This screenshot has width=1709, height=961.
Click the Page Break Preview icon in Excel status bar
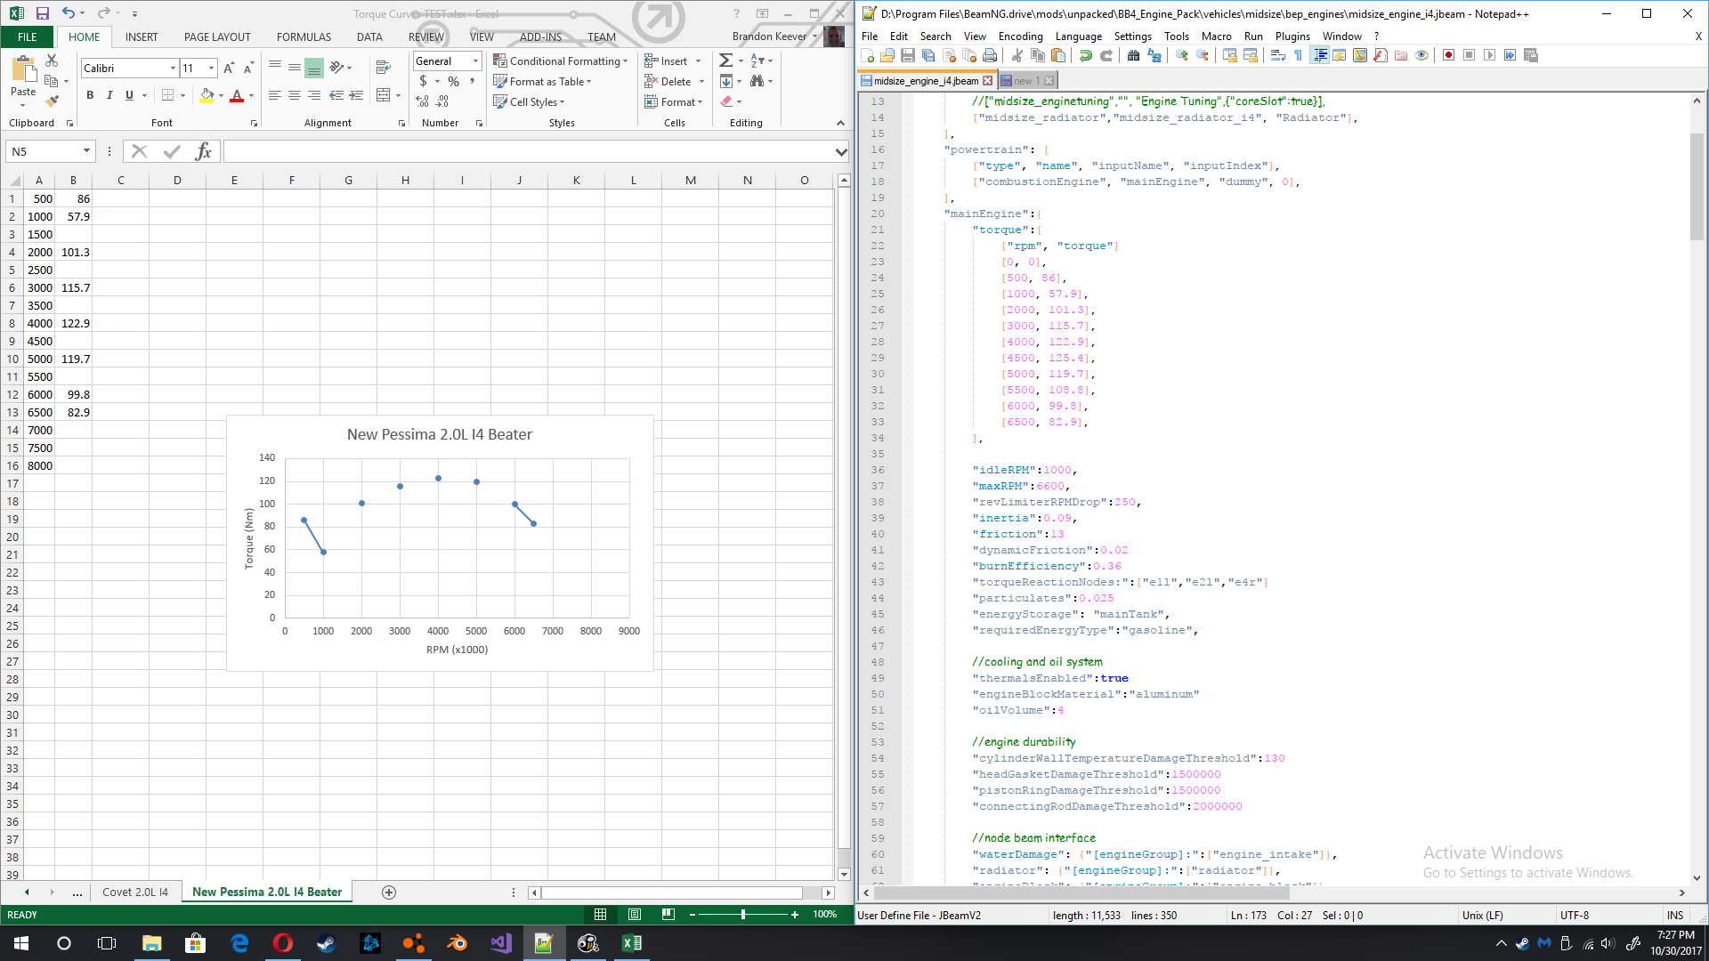(x=668, y=914)
